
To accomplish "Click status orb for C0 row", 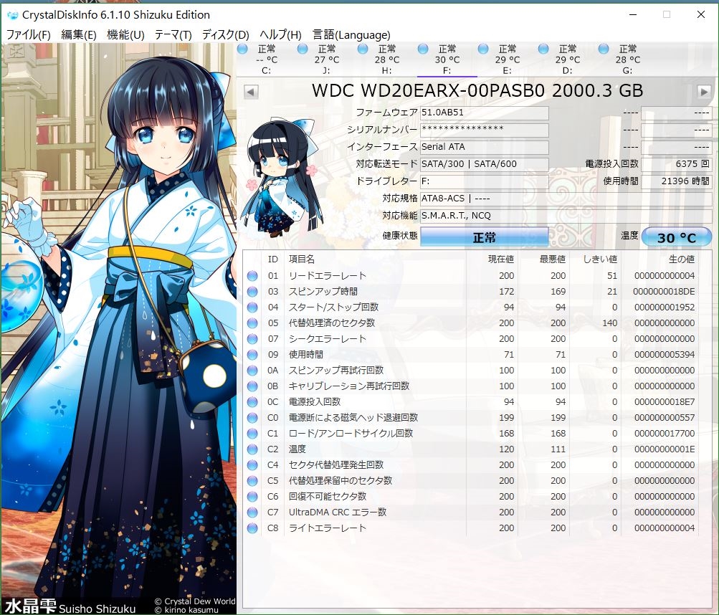I will [252, 417].
